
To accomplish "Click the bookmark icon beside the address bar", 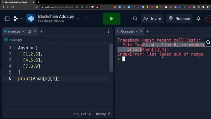I will pos(37,7).
